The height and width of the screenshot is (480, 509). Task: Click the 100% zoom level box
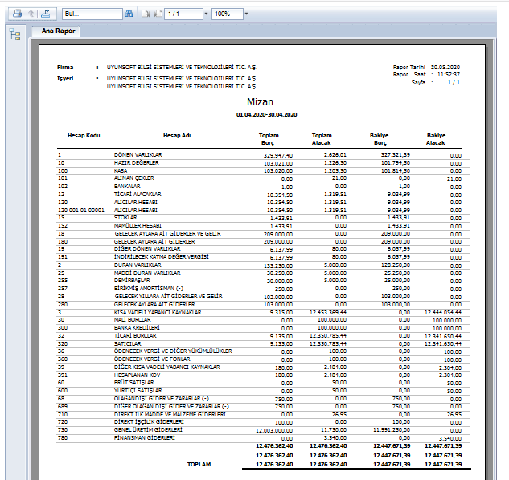227,14
